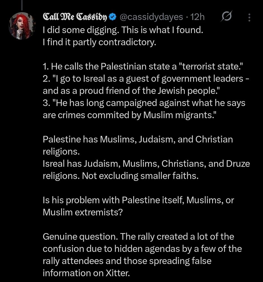Click the blue verified checkmark badge
The image size is (263, 282).
(x=112, y=17)
